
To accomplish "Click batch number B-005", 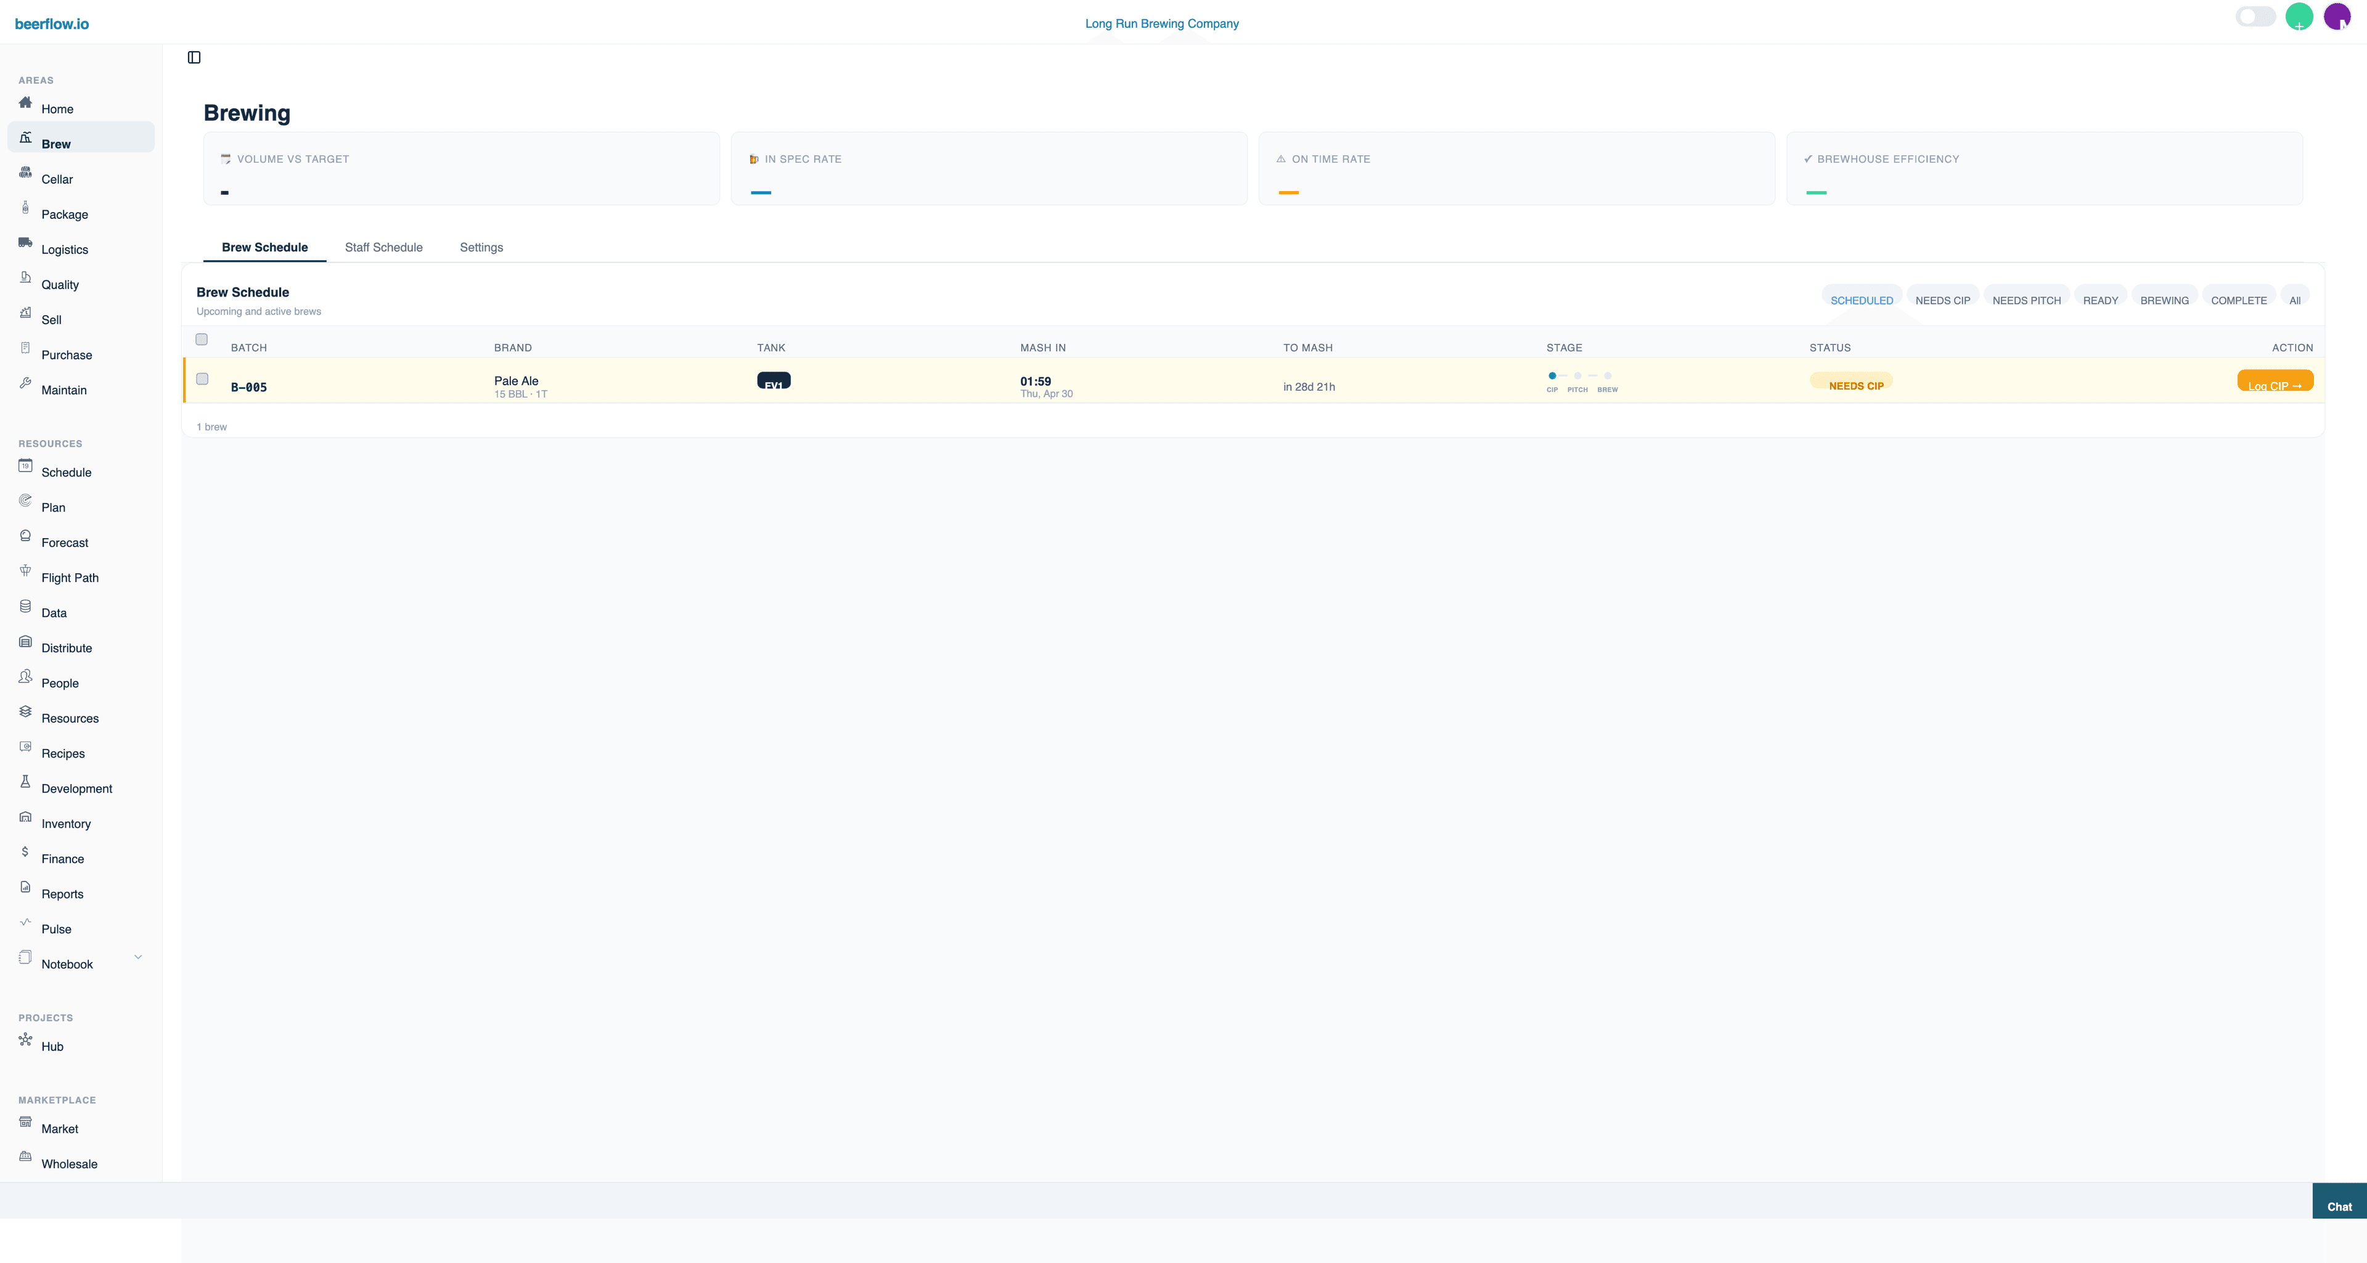I will click(249, 388).
